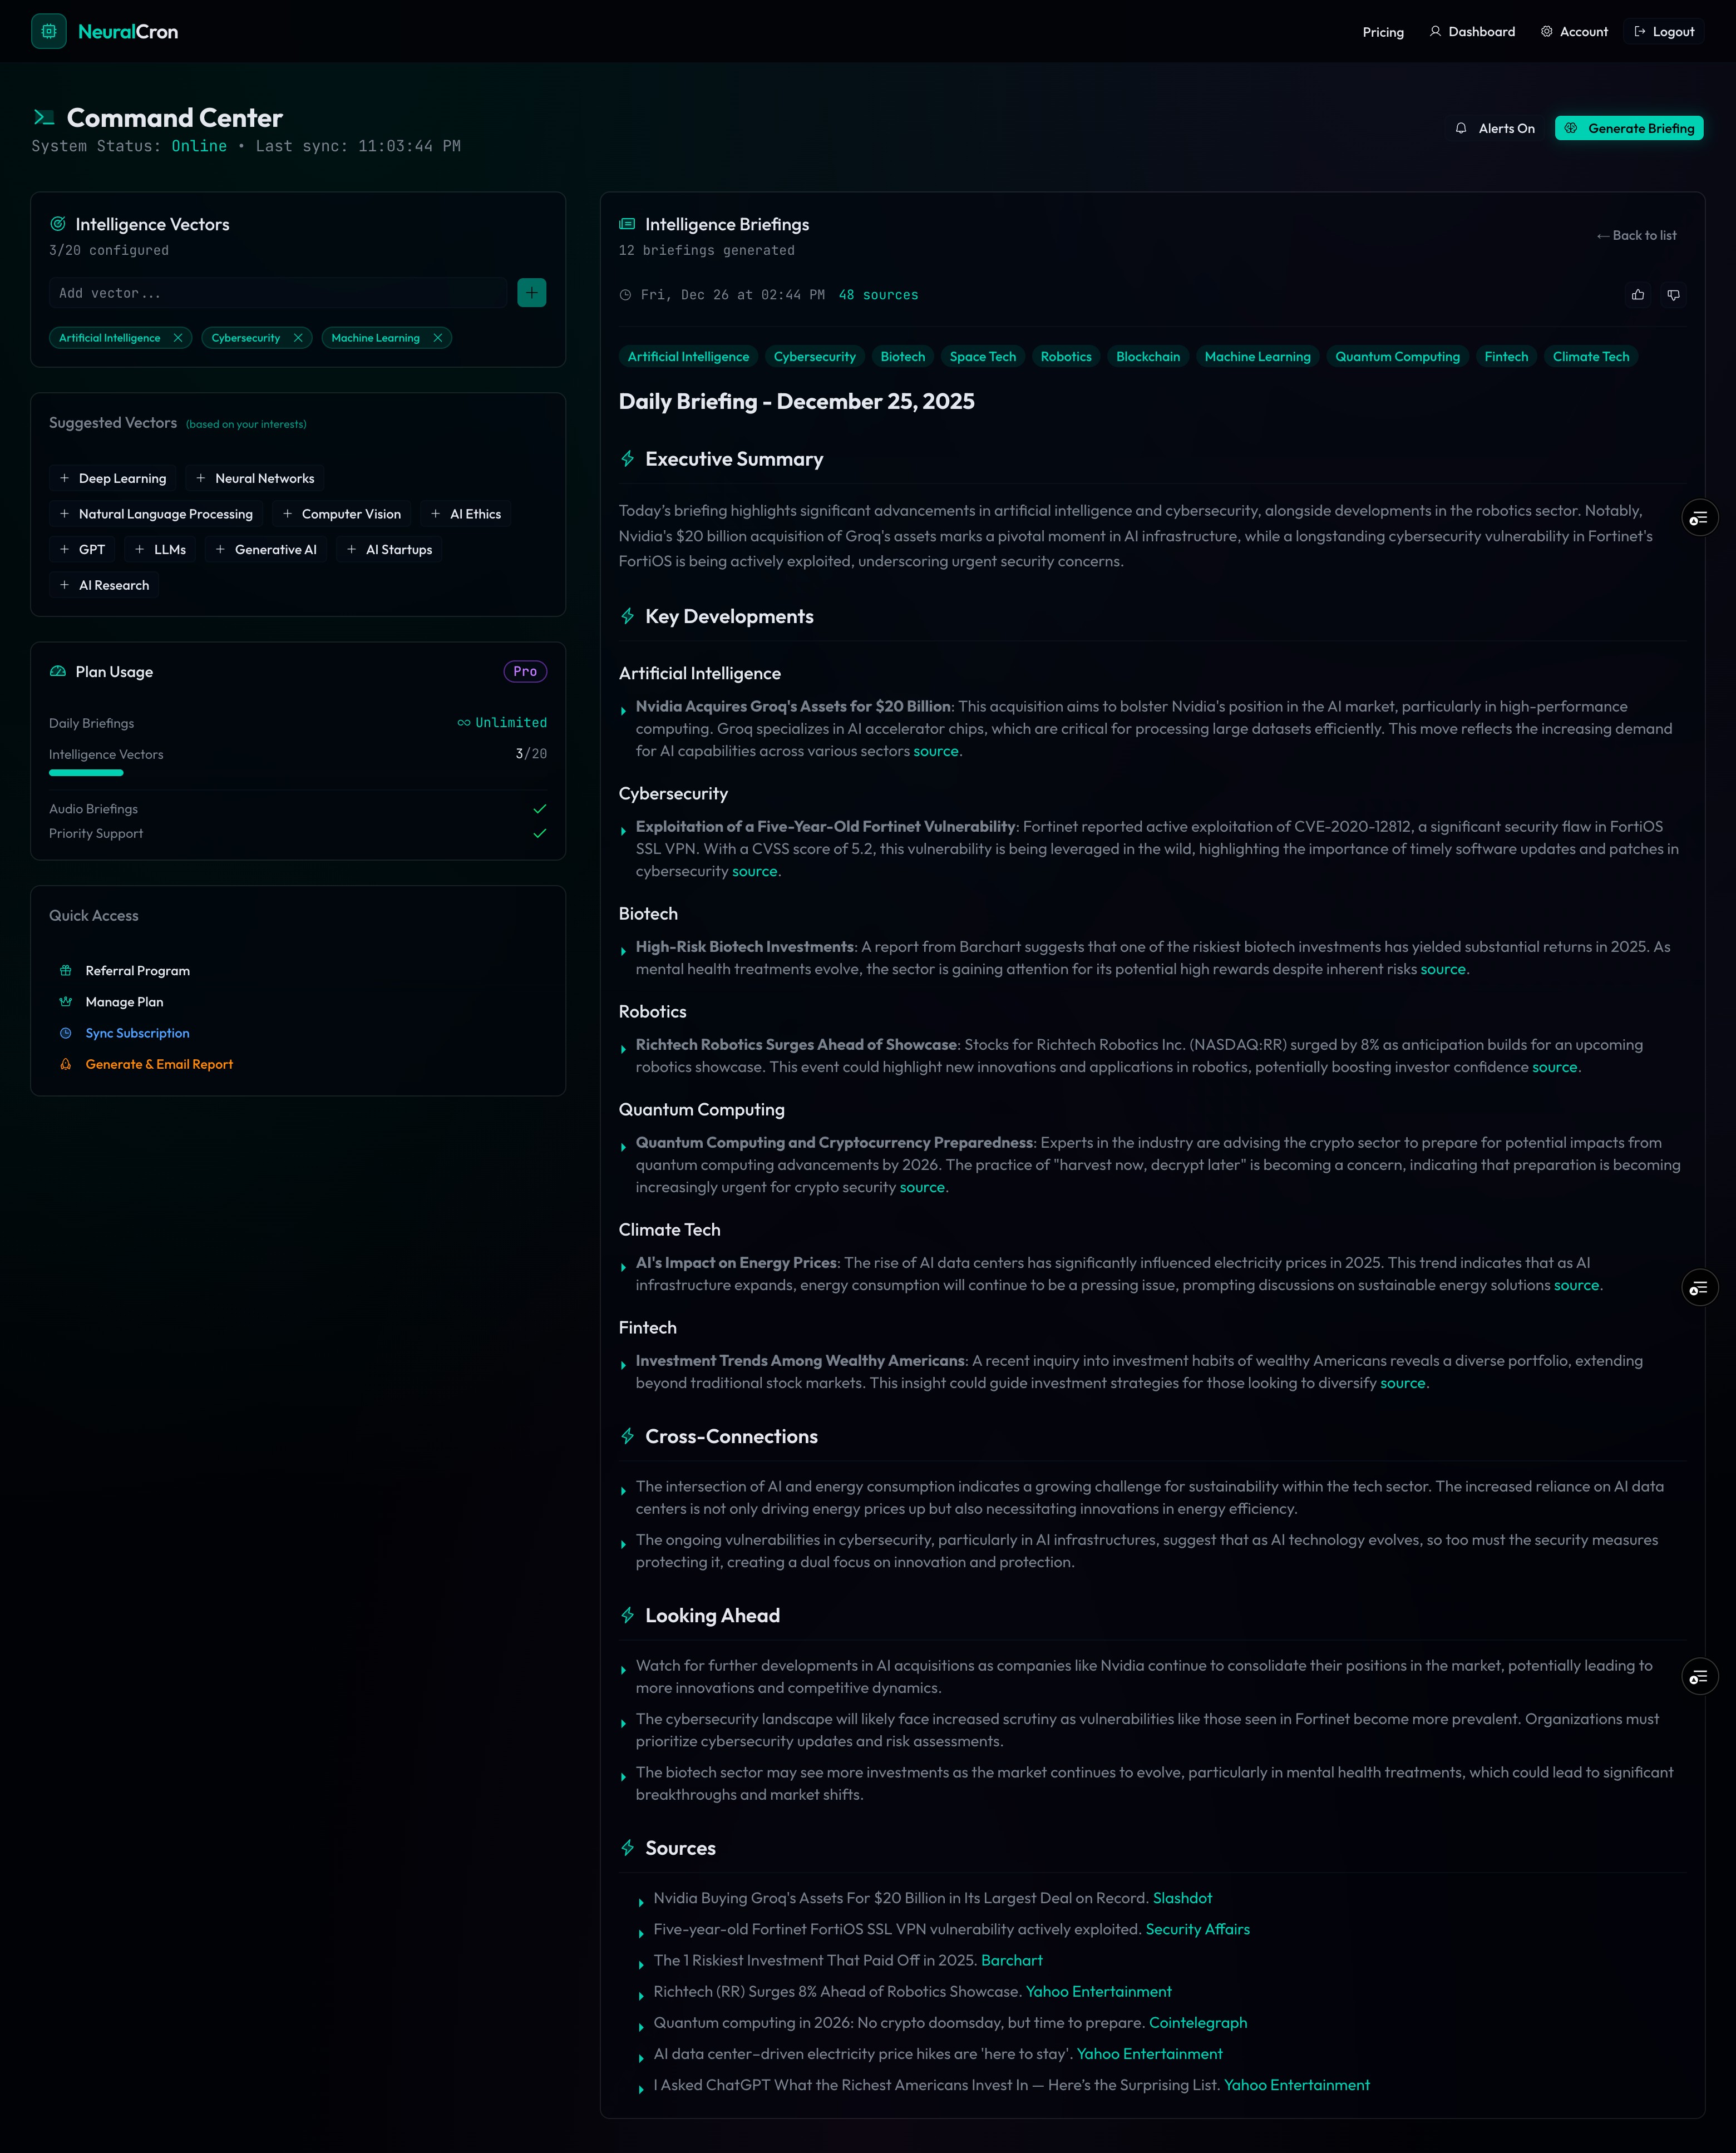Add Generative AI suggested vector
The height and width of the screenshot is (2153, 1736).
(266, 549)
